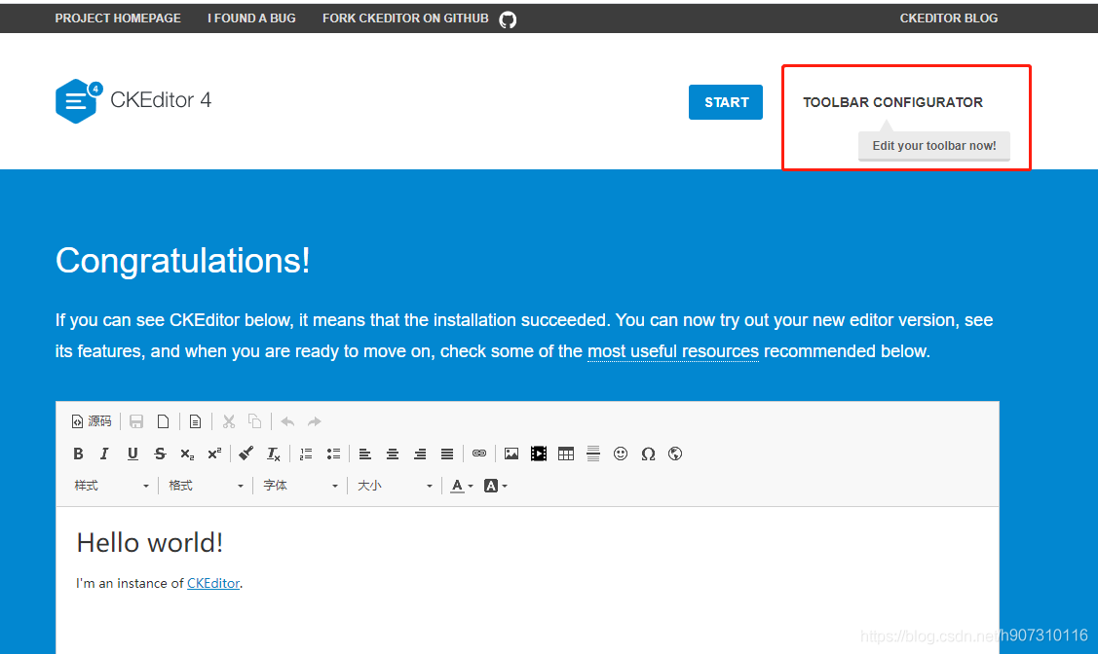Justify text alignment
Image resolution: width=1098 pixels, height=654 pixels.
(447, 454)
